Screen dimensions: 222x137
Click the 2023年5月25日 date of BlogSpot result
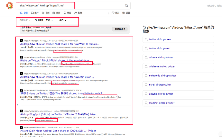coord(27,118)
